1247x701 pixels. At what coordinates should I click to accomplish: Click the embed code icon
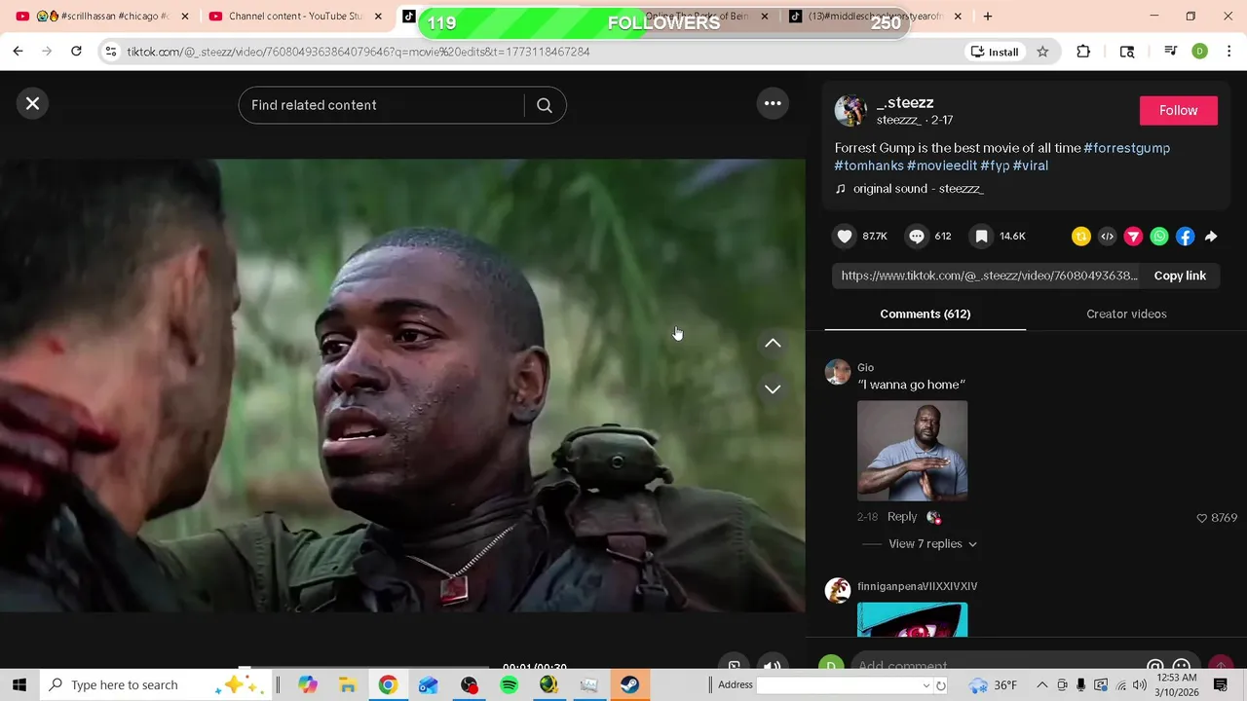pyautogui.click(x=1107, y=236)
